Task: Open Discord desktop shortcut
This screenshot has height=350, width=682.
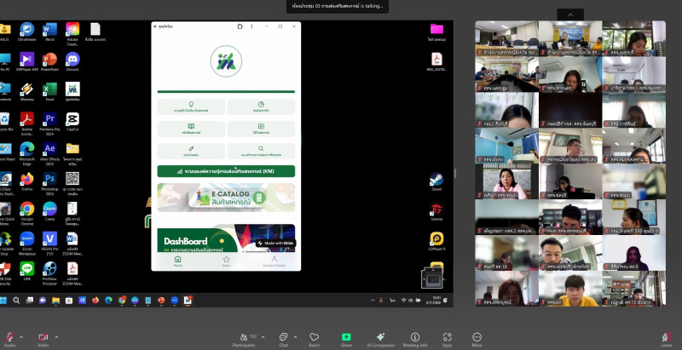Action: click(72, 61)
